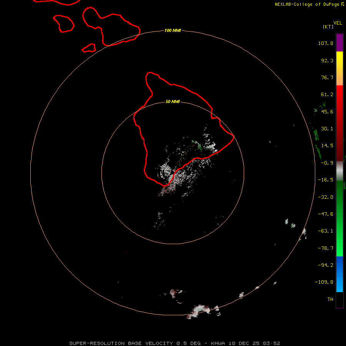Click the 92.3 legend value
This screenshot has width=346, height=346.
327,60
